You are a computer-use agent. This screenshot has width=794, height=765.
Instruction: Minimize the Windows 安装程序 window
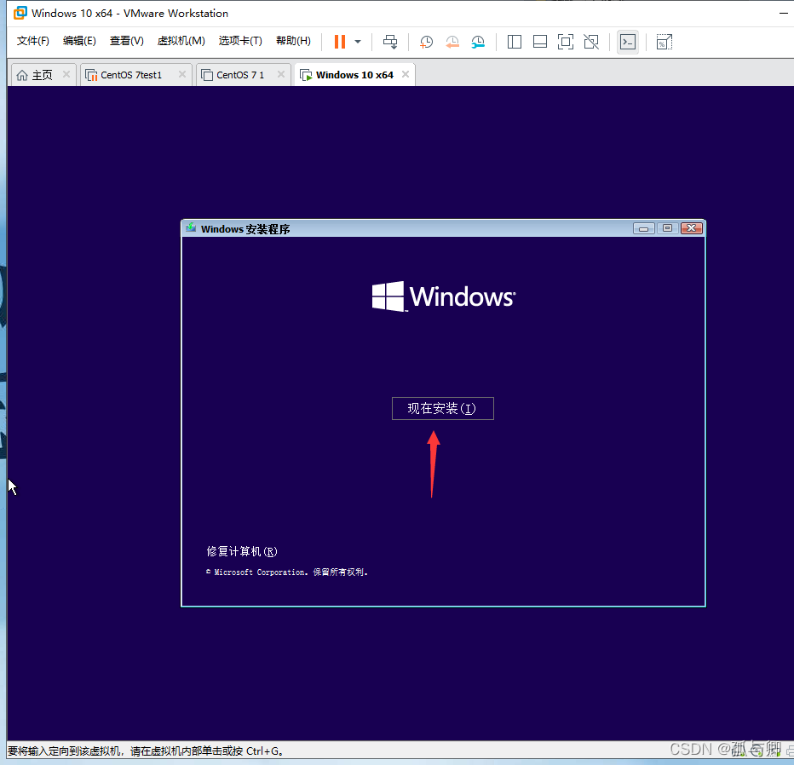pyautogui.click(x=643, y=229)
